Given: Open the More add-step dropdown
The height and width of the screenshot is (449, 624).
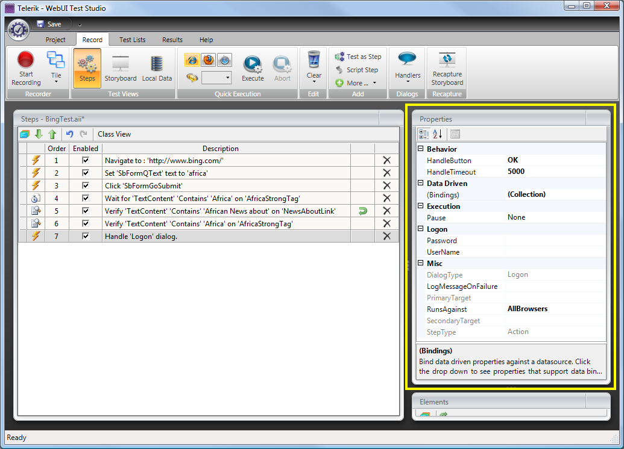Looking at the screenshot, I should click(356, 83).
